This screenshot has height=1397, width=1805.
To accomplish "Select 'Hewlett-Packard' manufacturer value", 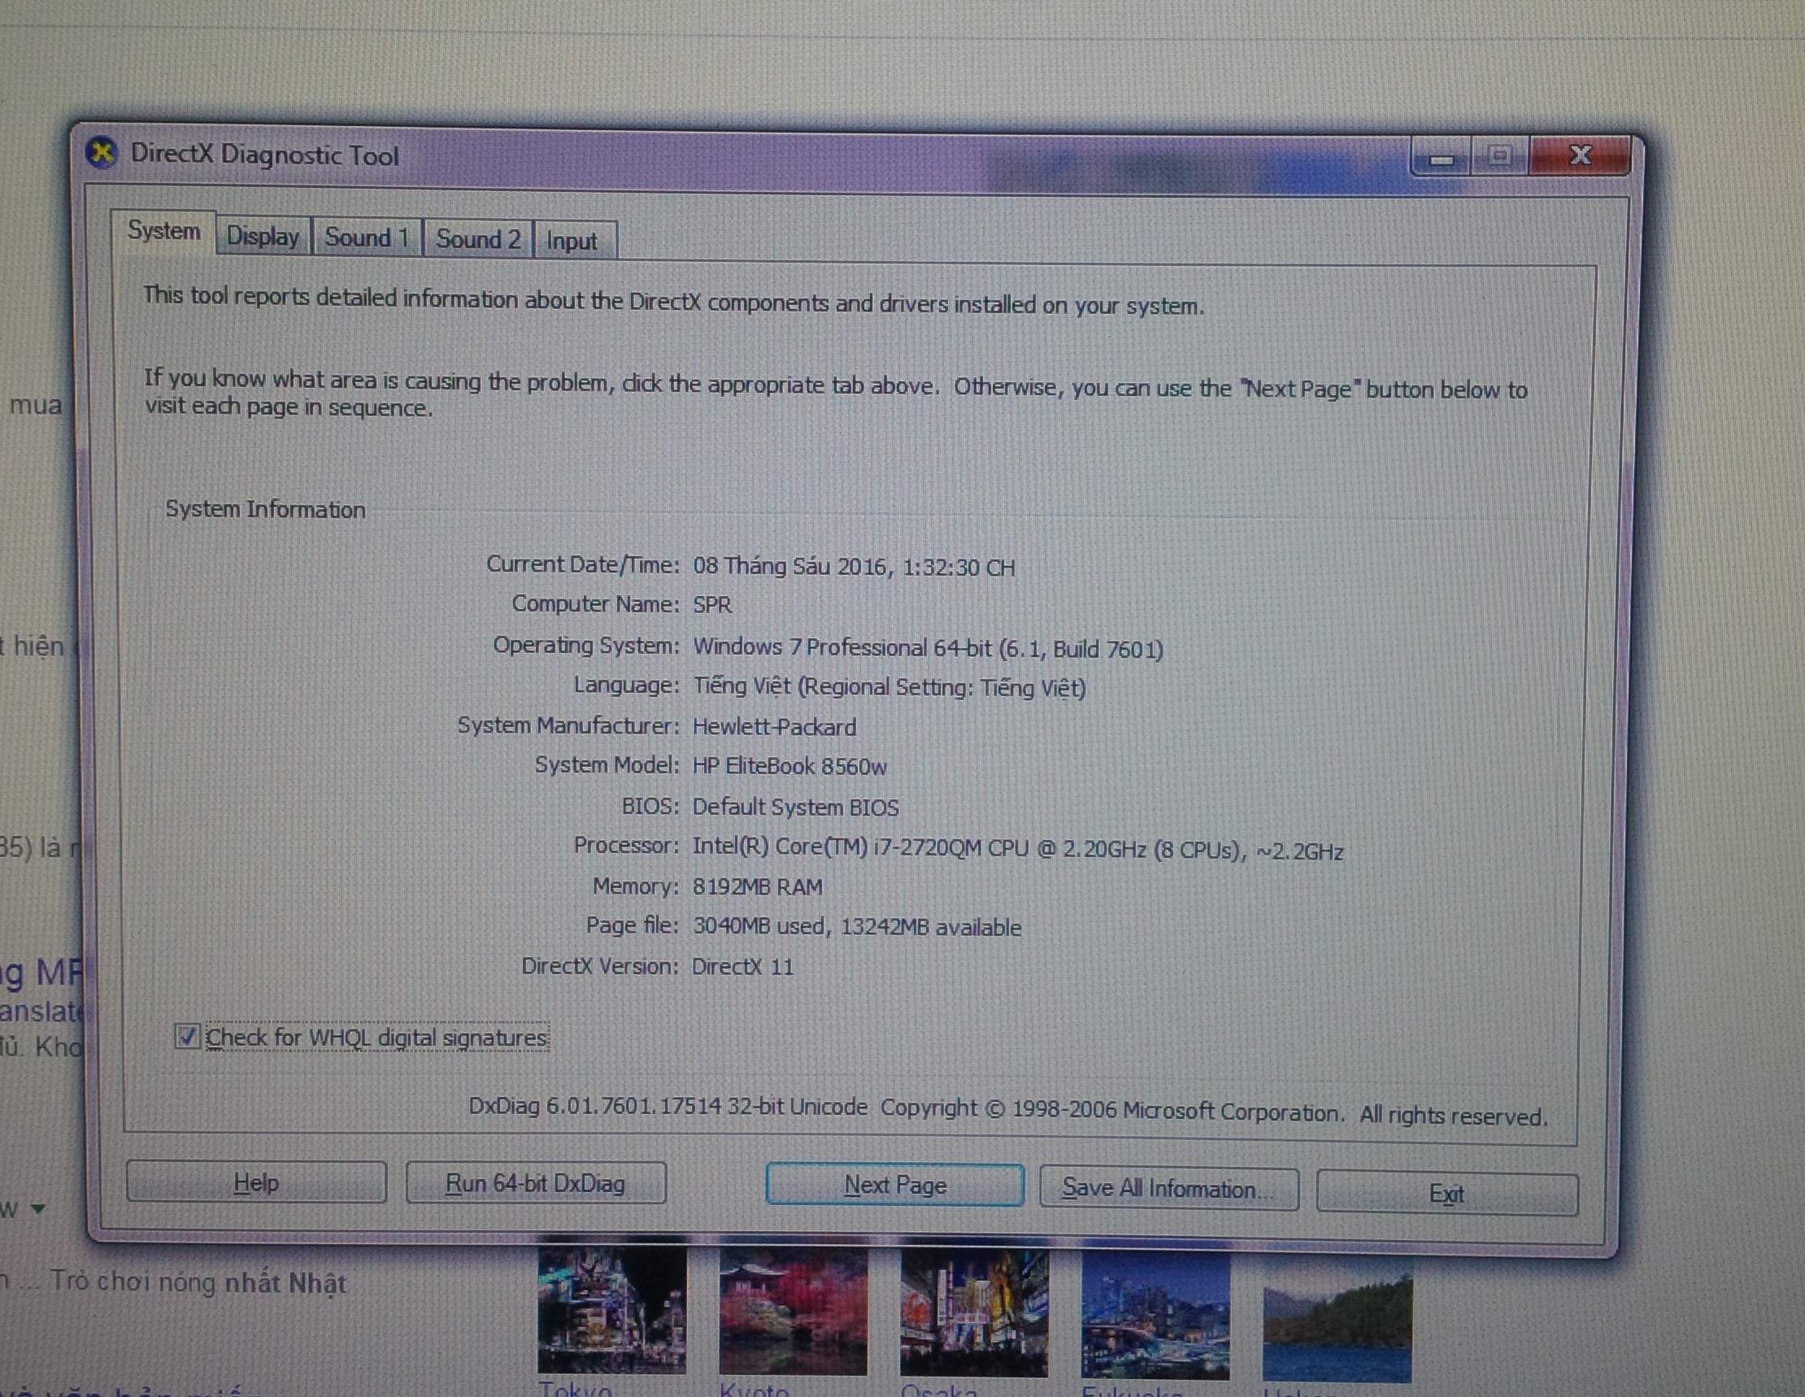I will tap(774, 727).
